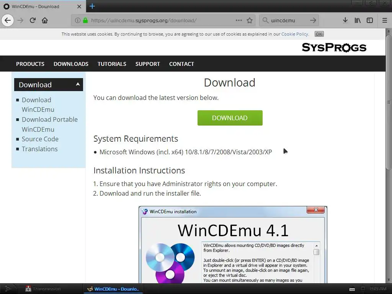Open the TUTORIALS menu
This screenshot has height=294, width=392.
click(x=112, y=64)
